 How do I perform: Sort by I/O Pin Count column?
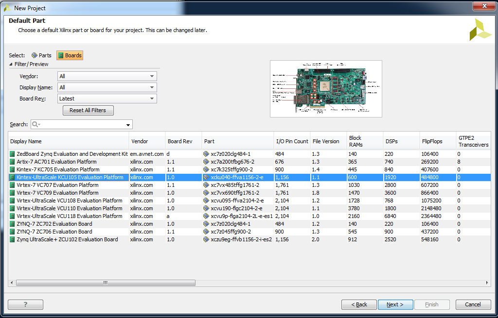tap(292, 141)
